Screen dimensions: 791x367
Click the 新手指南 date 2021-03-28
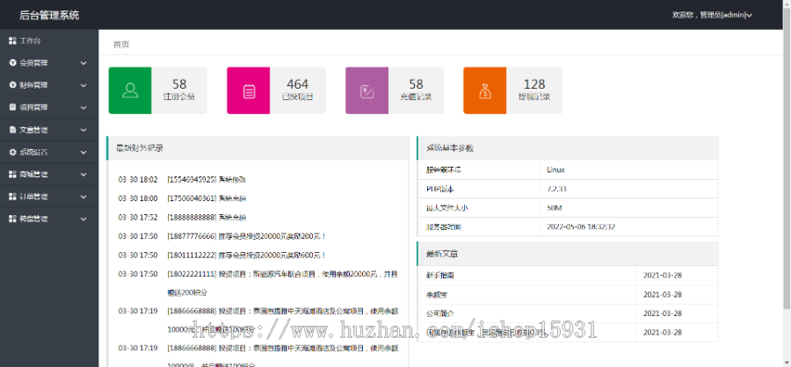point(663,276)
